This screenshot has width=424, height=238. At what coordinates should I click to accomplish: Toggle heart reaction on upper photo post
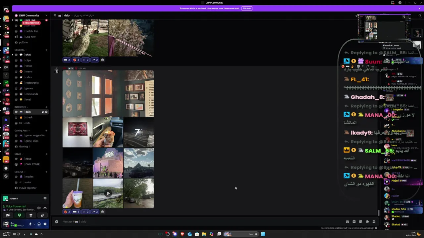click(85, 60)
